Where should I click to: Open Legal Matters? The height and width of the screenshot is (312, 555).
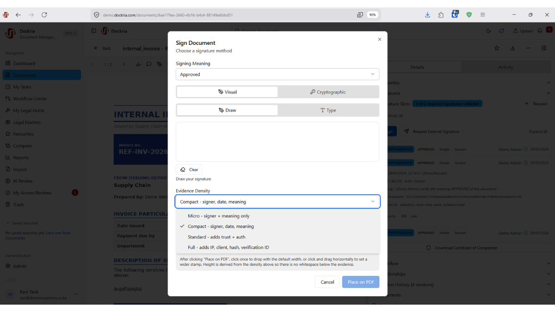[x=42, y=122]
